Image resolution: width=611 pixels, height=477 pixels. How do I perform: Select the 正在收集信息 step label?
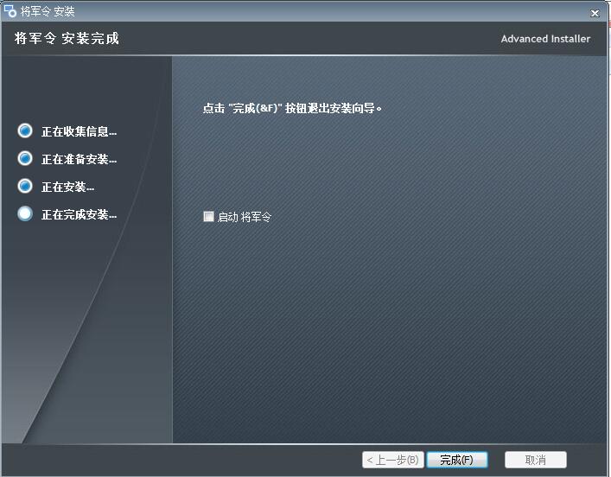[x=79, y=132]
